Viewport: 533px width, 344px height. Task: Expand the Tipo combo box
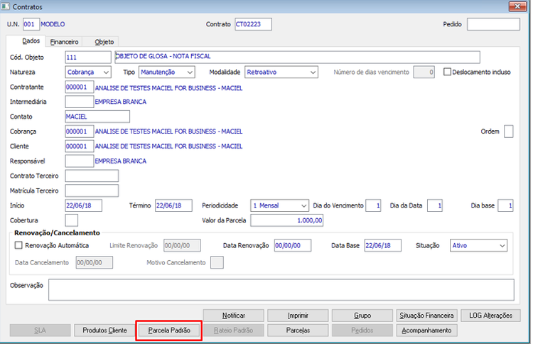pyautogui.click(x=166, y=72)
